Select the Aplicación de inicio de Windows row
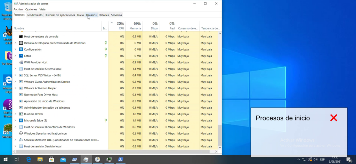 [115, 101]
